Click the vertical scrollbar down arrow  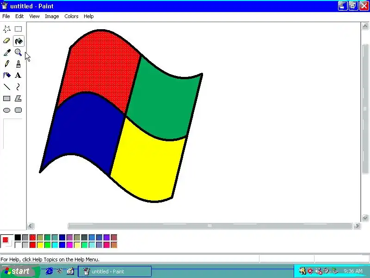[365, 218]
